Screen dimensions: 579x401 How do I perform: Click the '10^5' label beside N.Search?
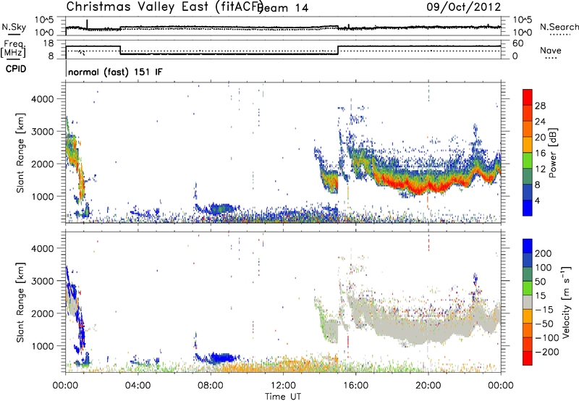[x=523, y=20]
